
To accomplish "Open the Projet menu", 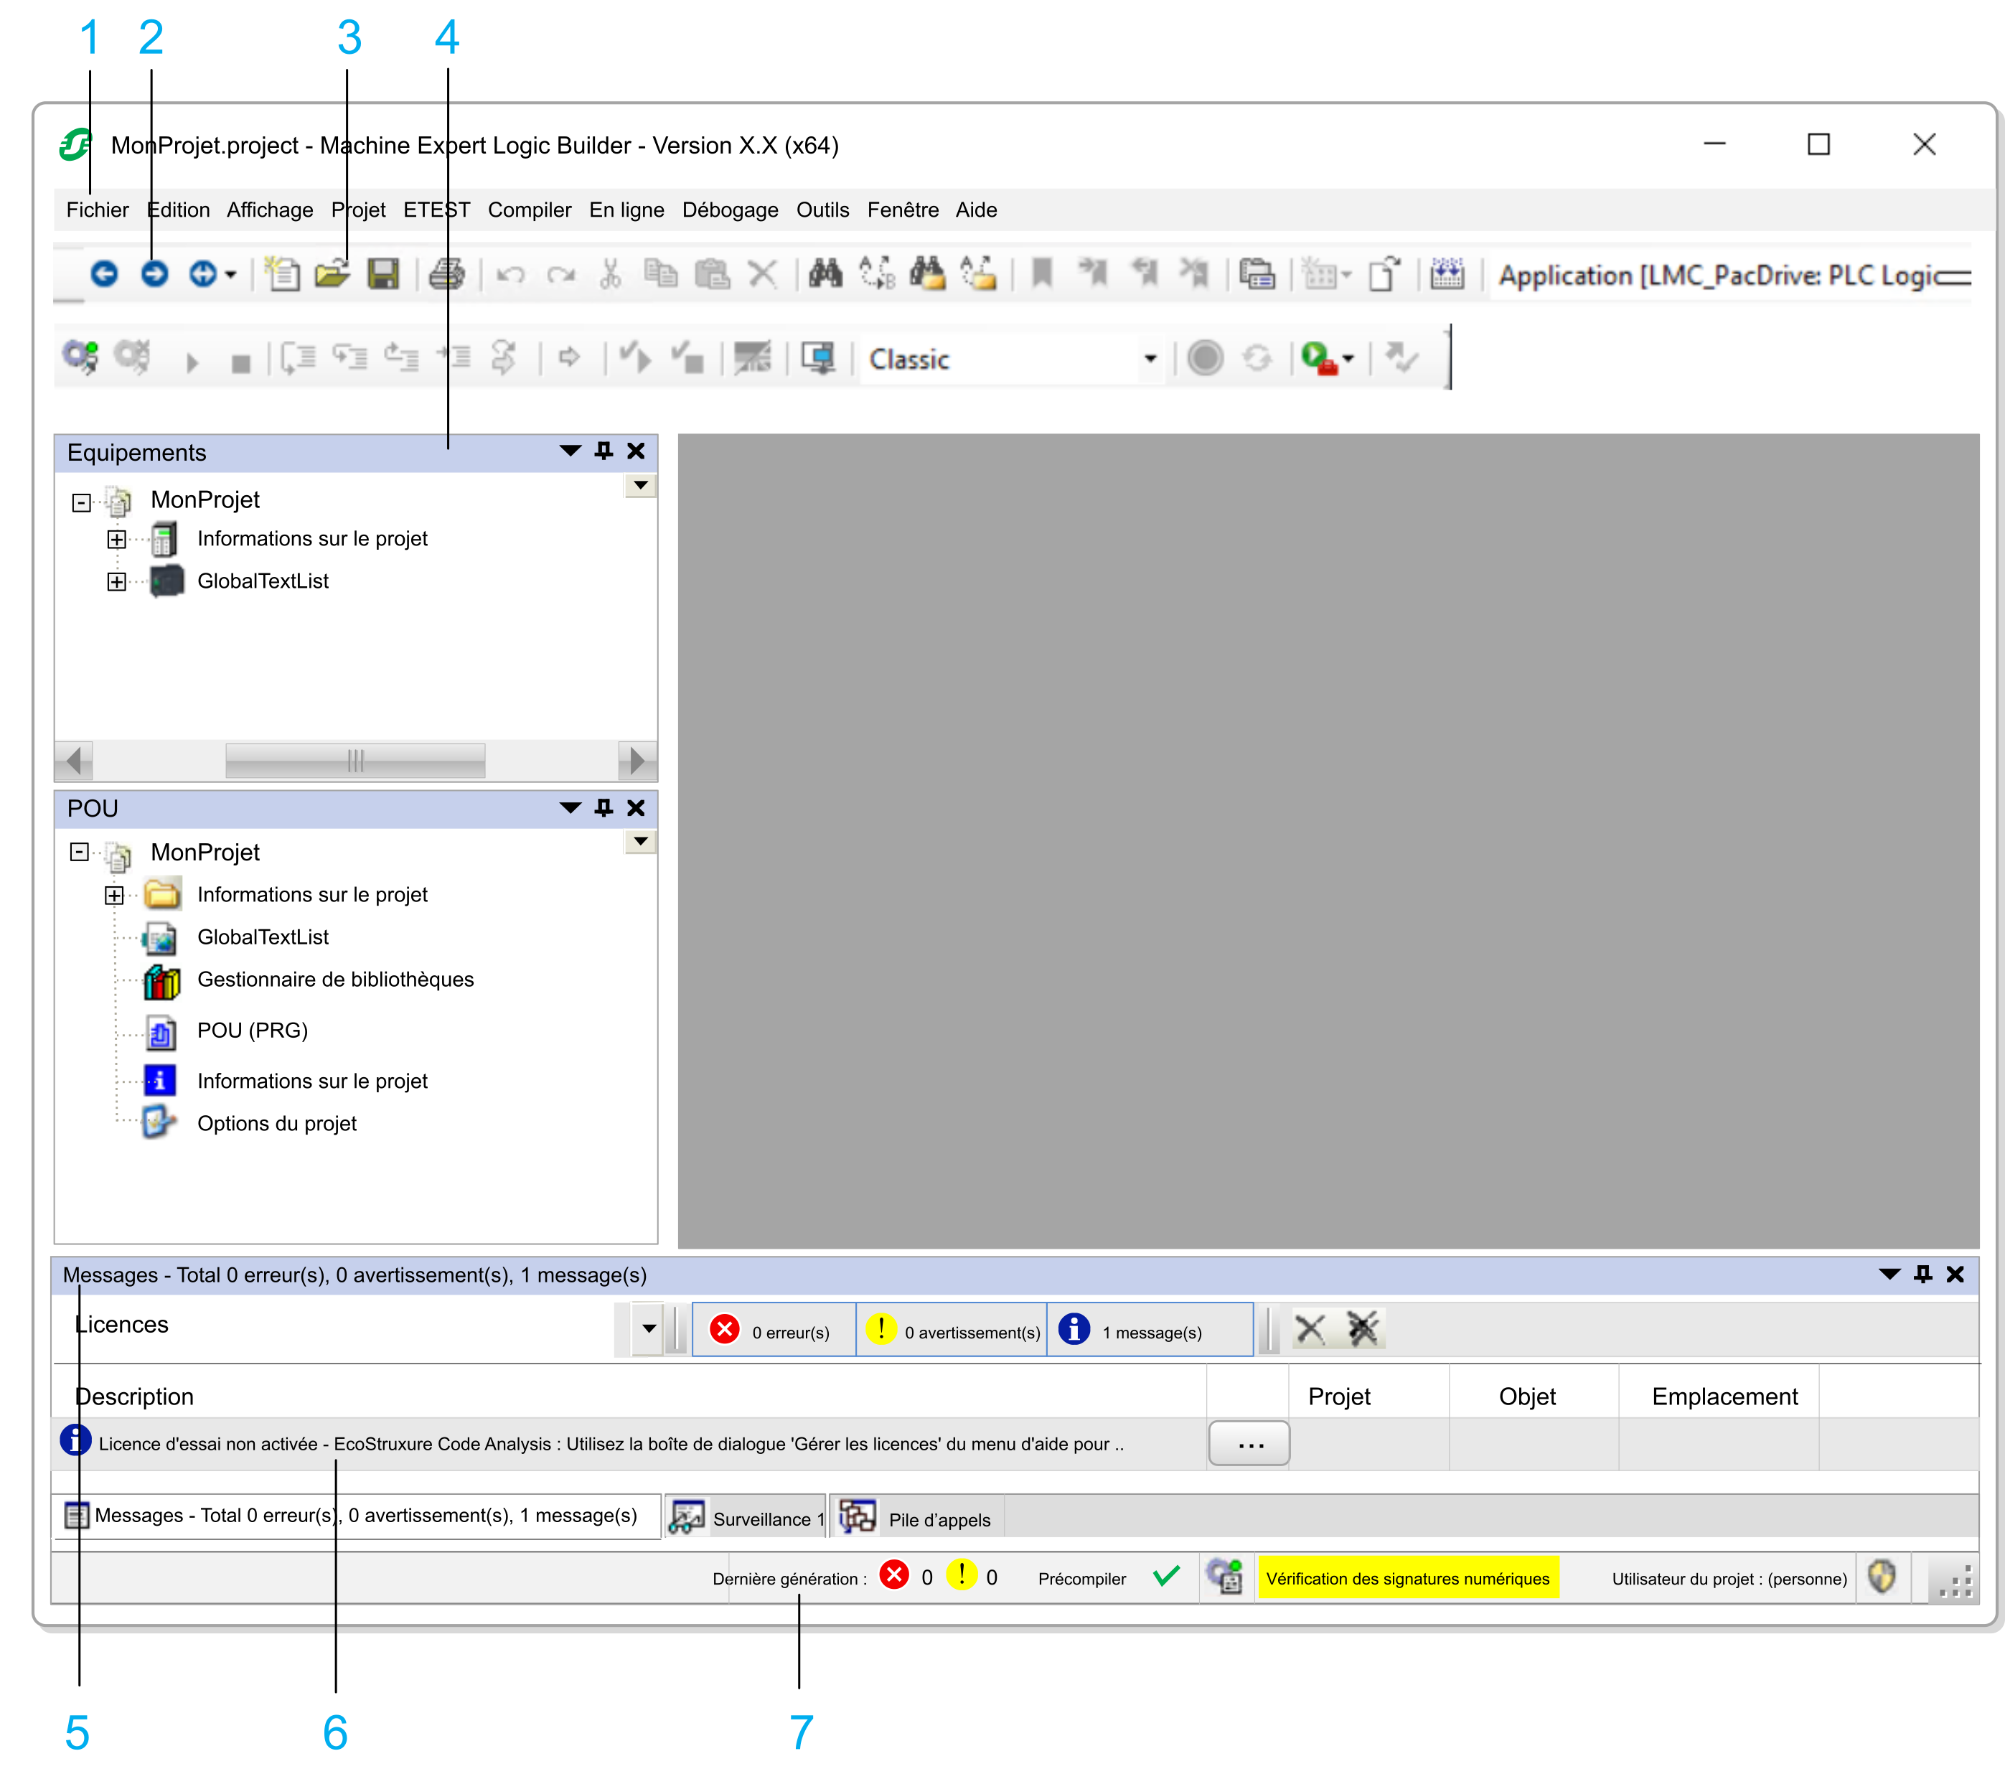I will click(358, 210).
